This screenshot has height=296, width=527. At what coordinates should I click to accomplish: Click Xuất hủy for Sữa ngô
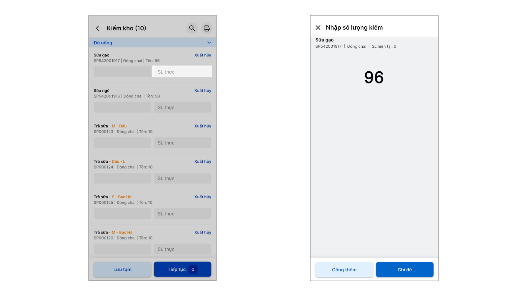[x=203, y=91]
